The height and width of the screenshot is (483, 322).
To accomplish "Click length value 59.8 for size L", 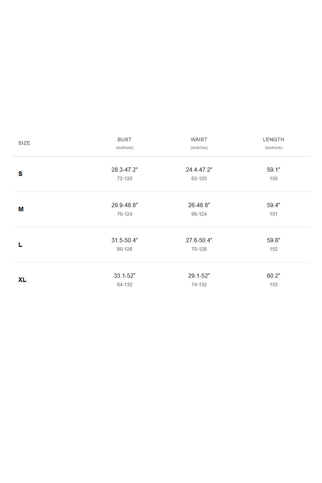I will [x=273, y=240].
